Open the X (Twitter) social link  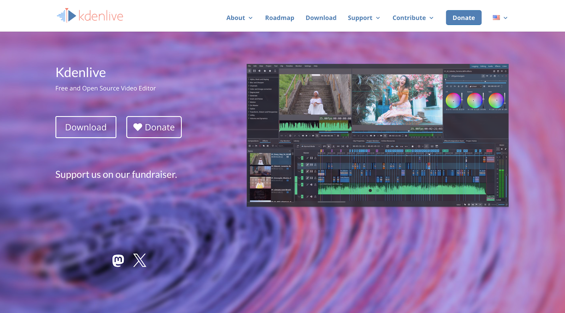pos(140,260)
